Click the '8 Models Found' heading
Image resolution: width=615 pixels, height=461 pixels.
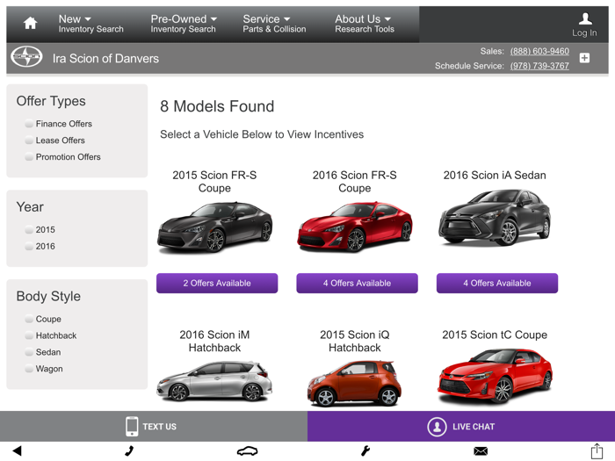(x=217, y=106)
